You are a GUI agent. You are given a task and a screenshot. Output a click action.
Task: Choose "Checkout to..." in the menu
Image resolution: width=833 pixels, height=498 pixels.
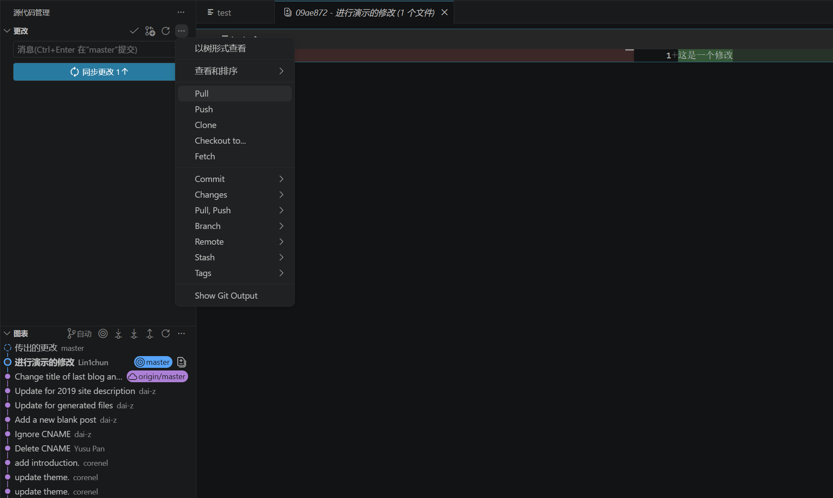coord(235,141)
